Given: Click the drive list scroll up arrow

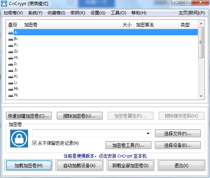Looking at the screenshot, I should point(201,24).
